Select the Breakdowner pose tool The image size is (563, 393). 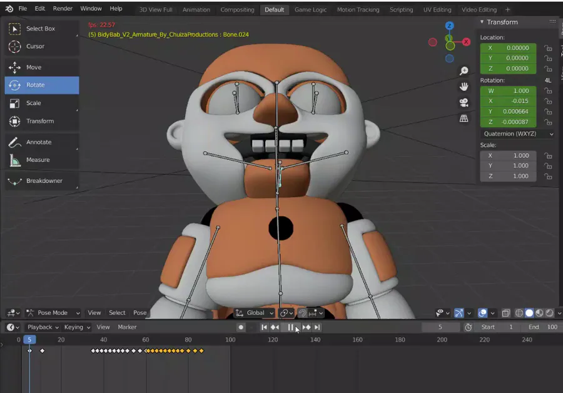[x=42, y=181]
